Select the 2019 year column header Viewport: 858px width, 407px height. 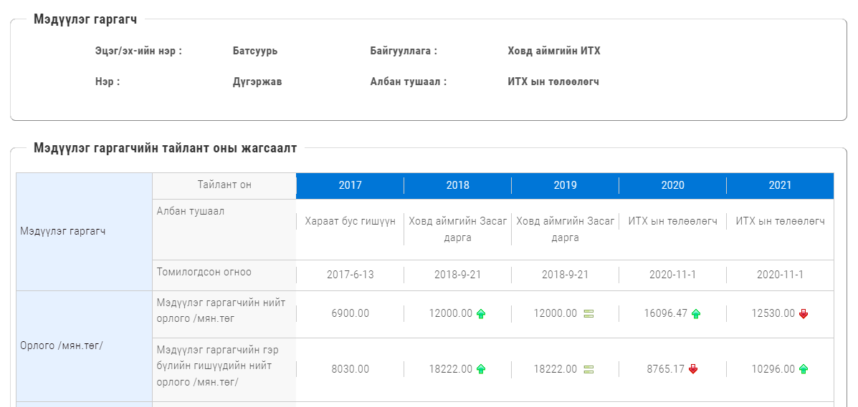566,186
